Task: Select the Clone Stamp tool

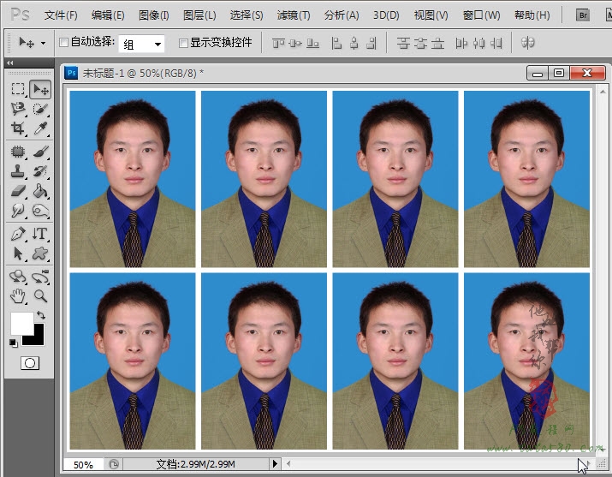Action: [18, 170]
